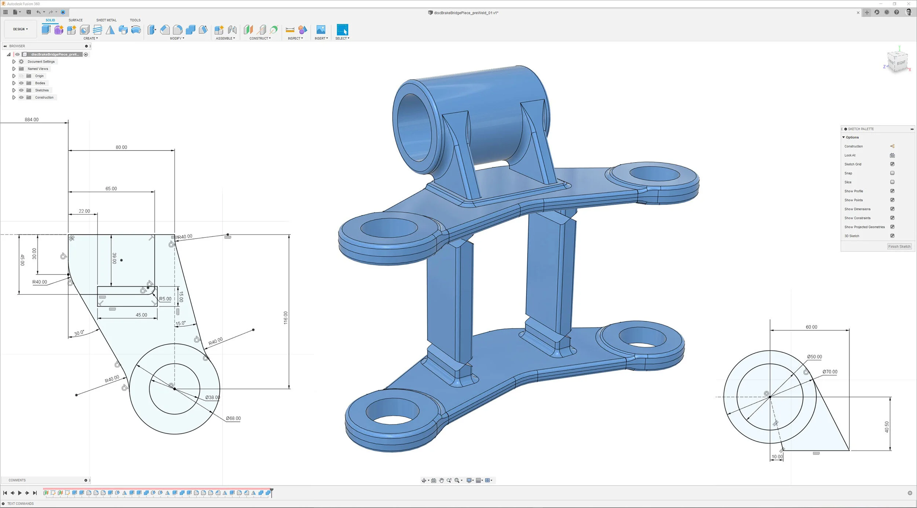The image size is (917, 508).
Task: Click the Zoom magnifier icon
Action: coord(449,480)
